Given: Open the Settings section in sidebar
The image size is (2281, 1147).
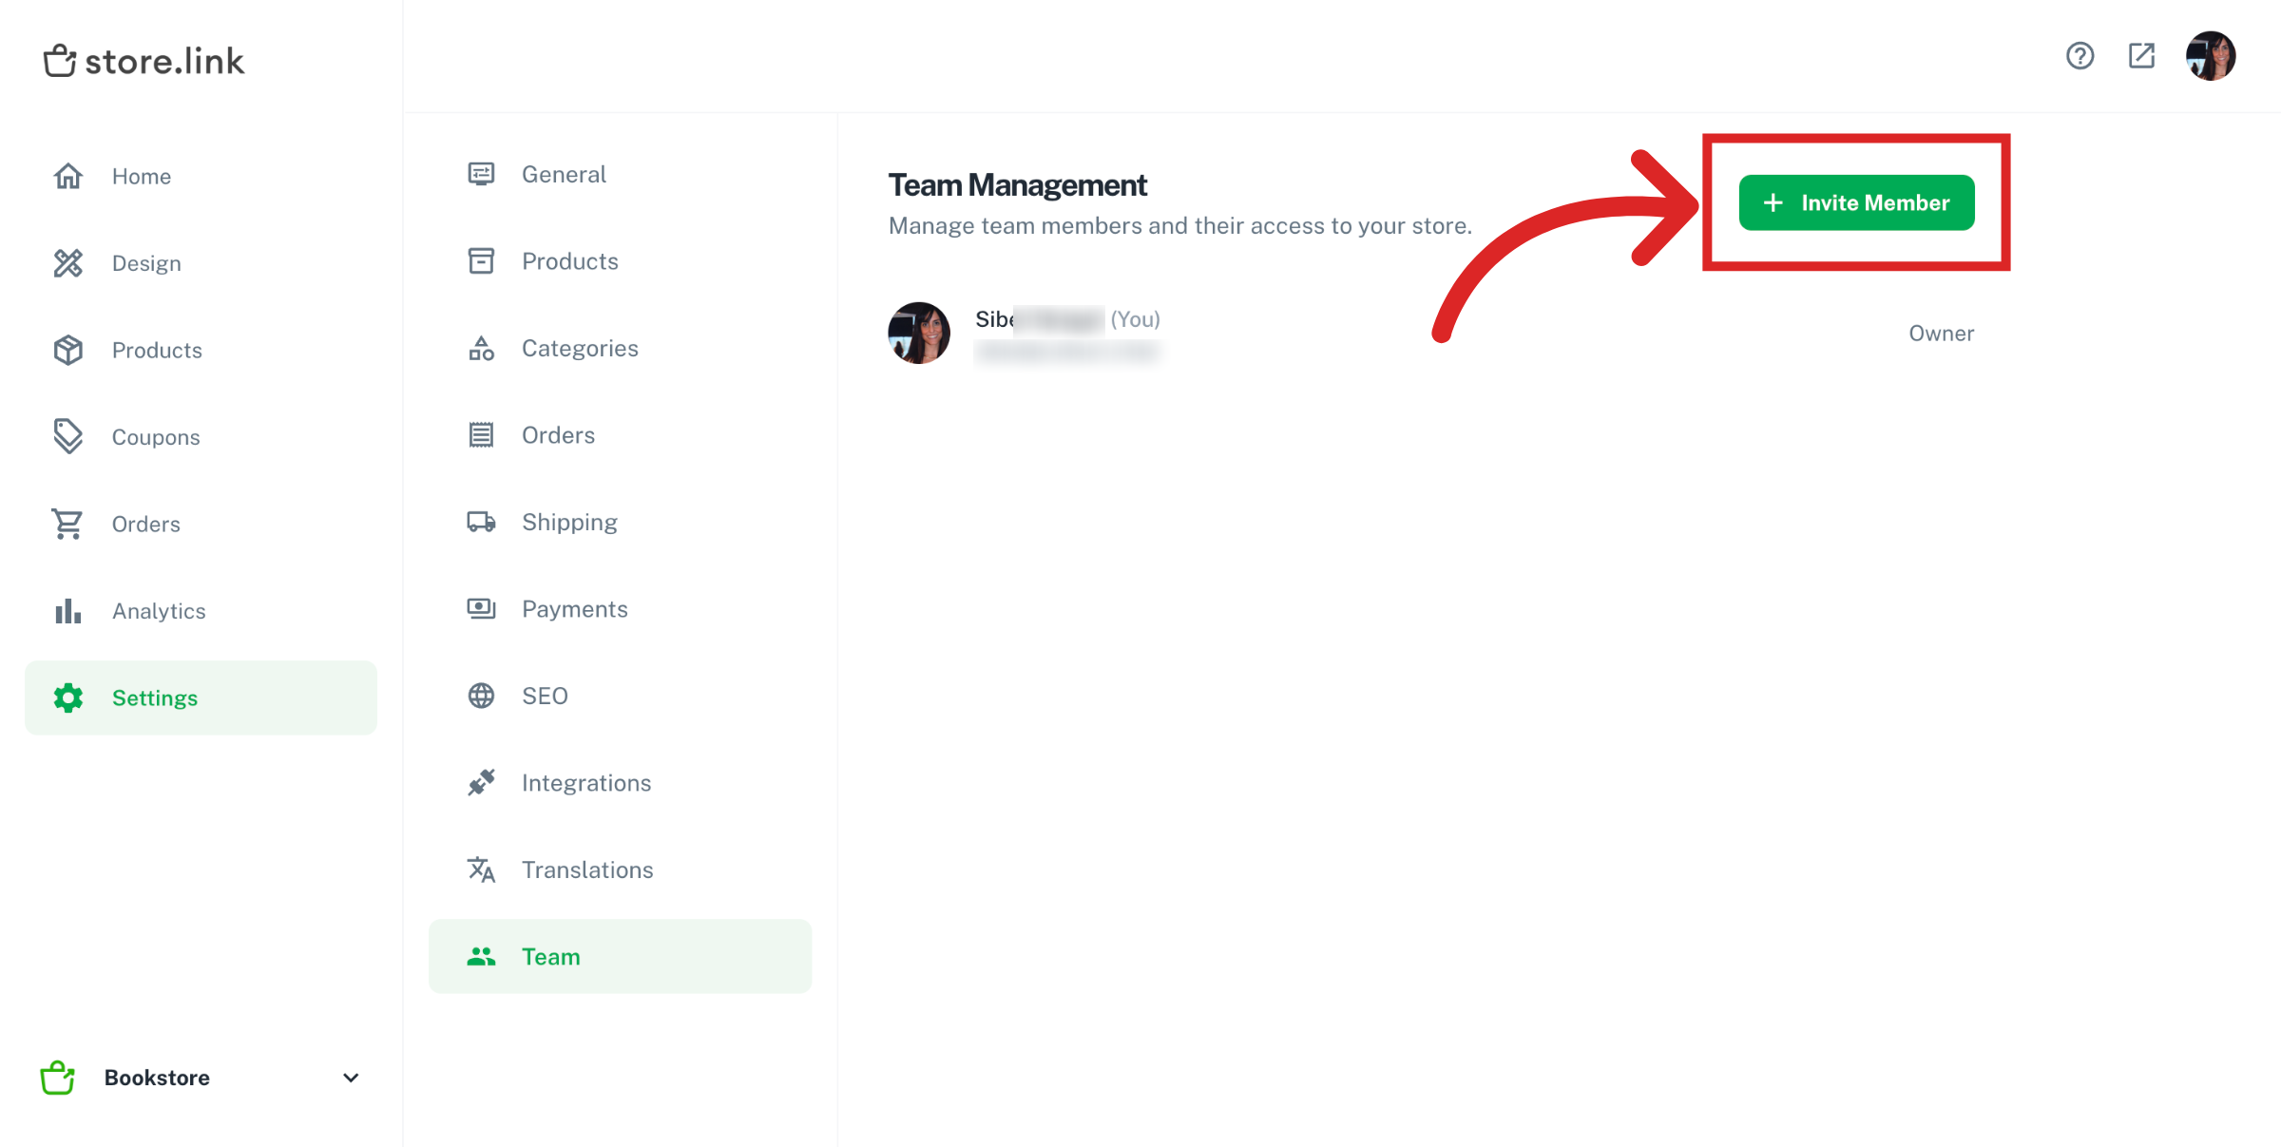Looking at the screenshot, I should coord(155,697).
